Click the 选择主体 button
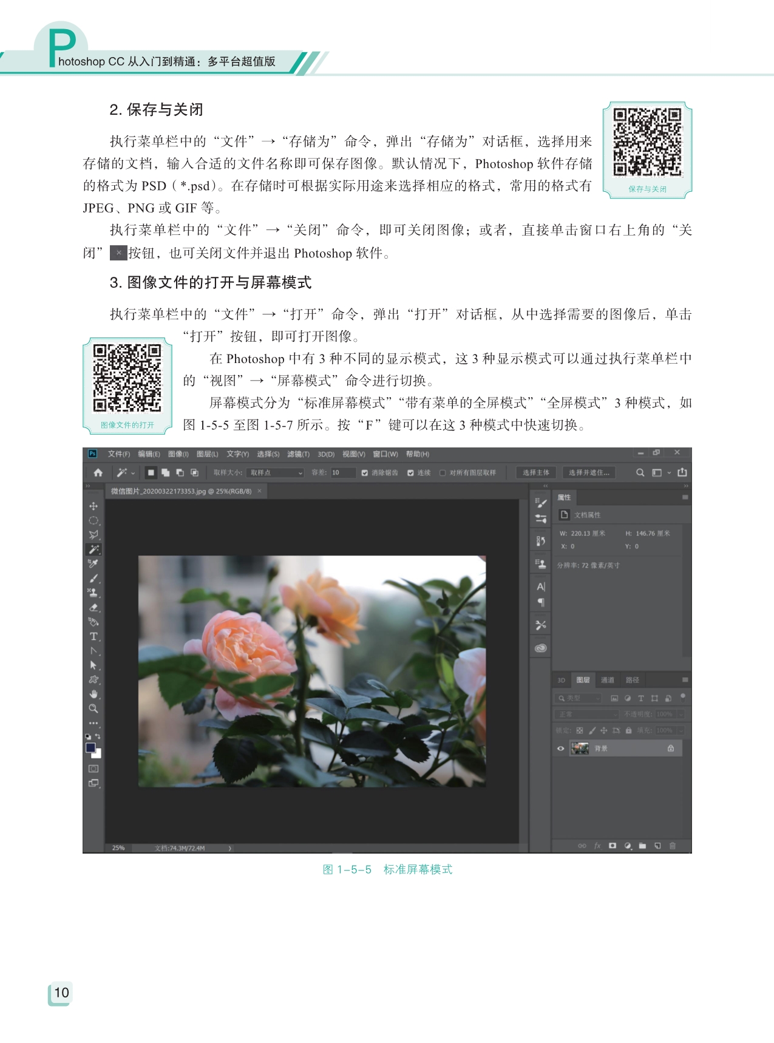 point(535,472)
